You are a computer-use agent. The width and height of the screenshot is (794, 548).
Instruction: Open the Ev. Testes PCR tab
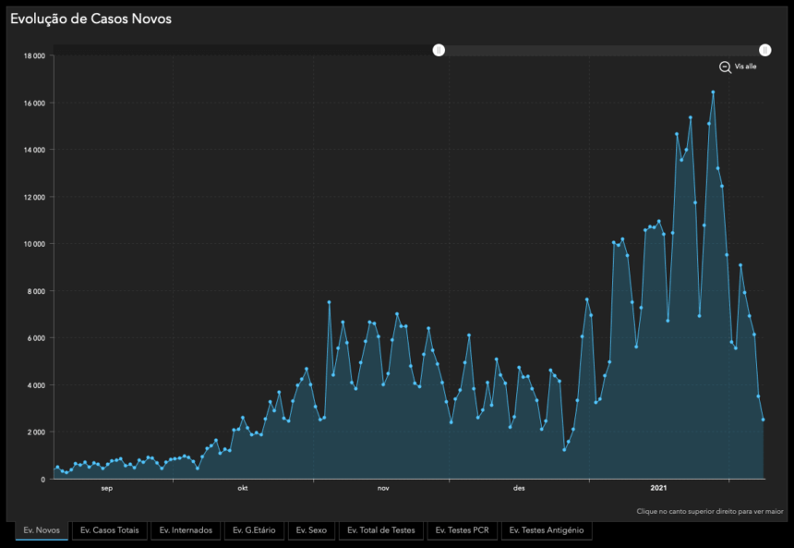coord(463,530)
